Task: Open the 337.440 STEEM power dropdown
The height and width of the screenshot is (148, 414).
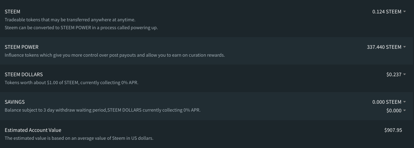Action: (x=384, y=47)
